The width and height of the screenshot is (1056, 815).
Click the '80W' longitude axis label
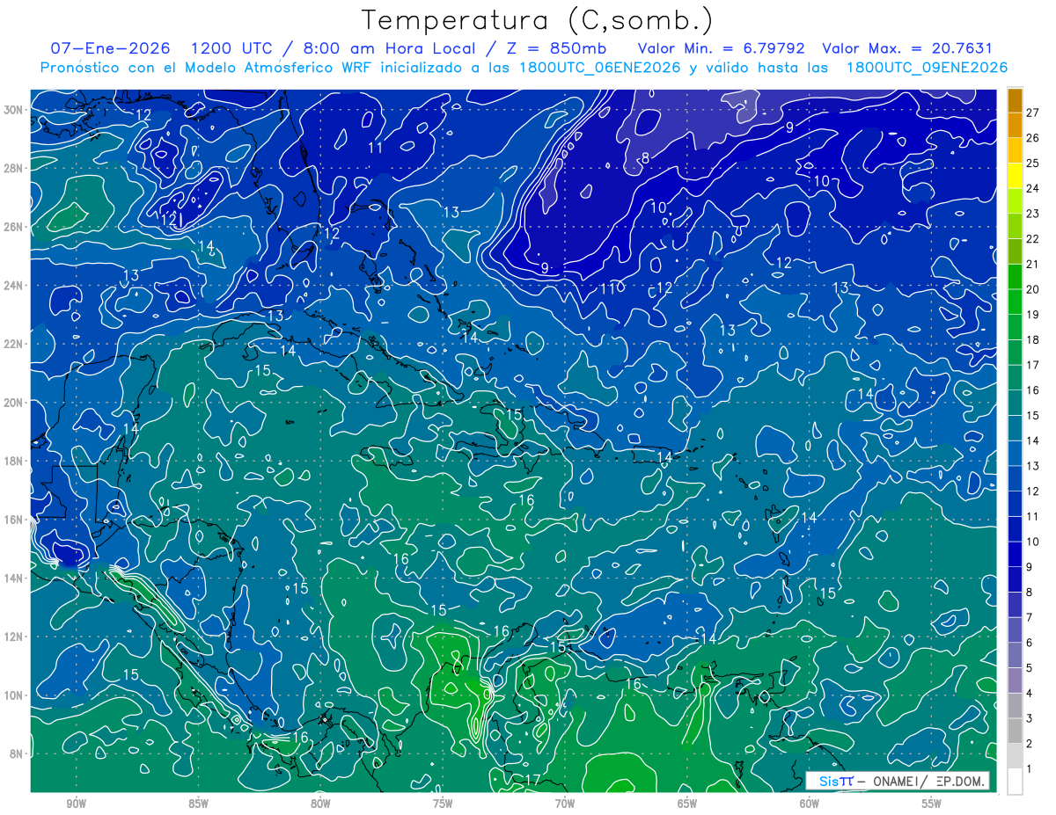(x=320, y=804)
